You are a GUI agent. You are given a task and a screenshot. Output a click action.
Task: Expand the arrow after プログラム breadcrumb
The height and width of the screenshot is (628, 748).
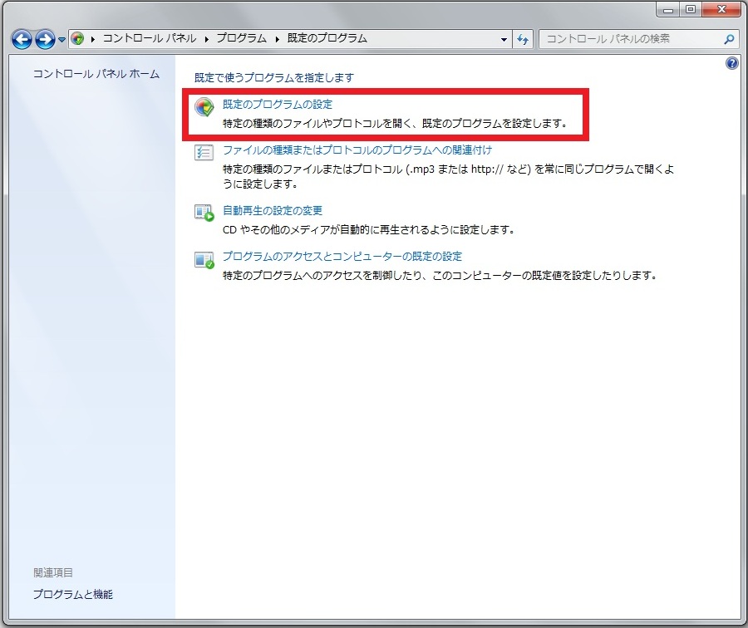click(278, 39)
